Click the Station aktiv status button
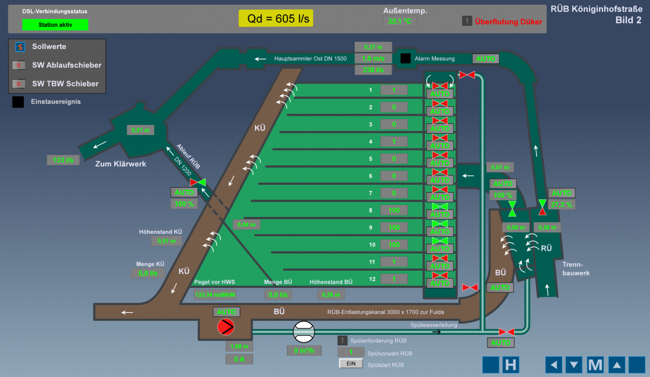 [55, 25]
